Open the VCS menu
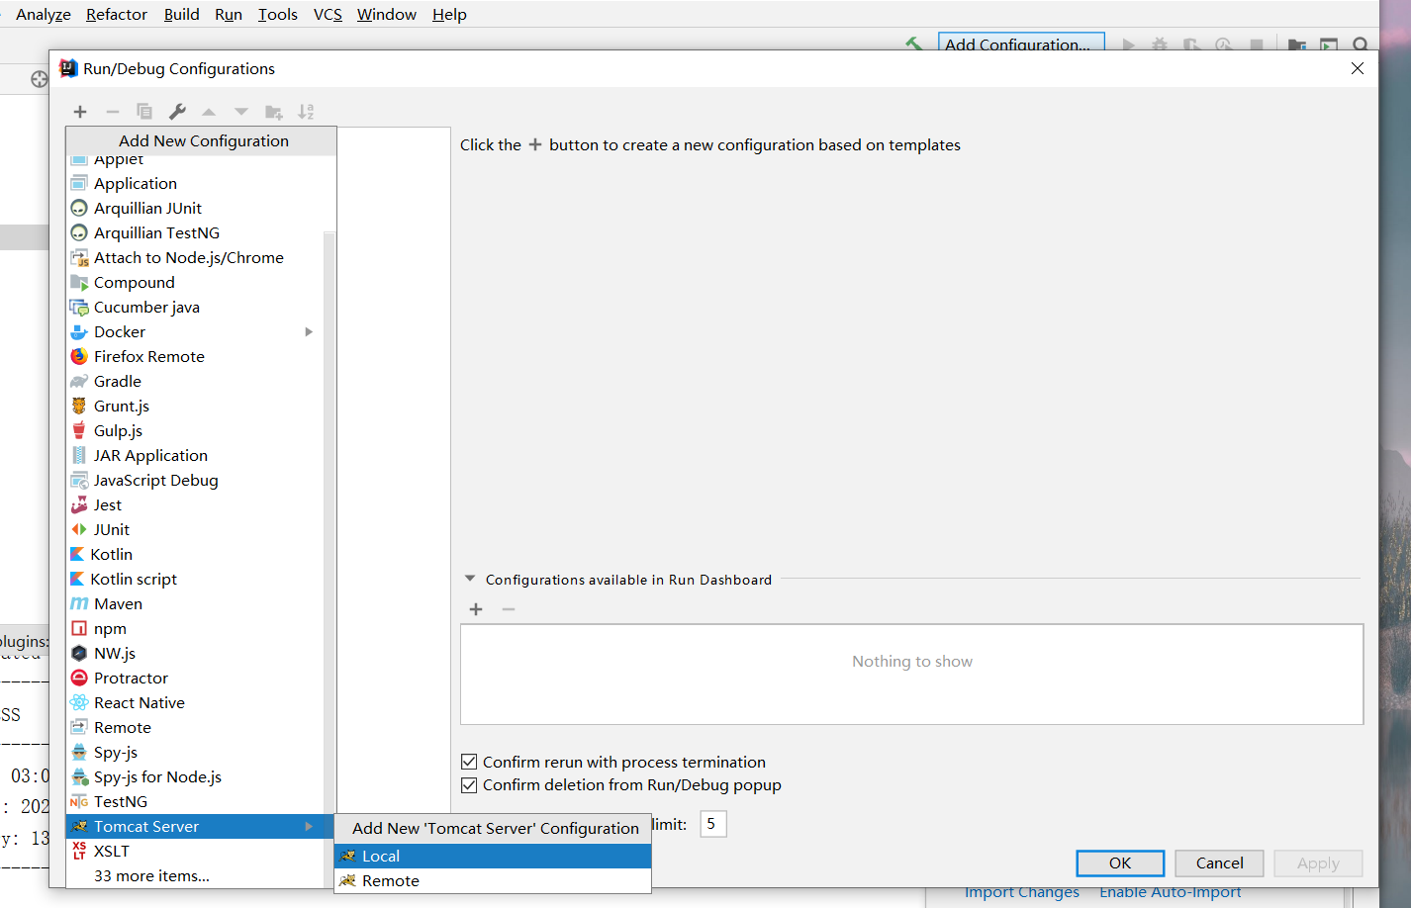The image size is (1411, 908). point(328,15)
